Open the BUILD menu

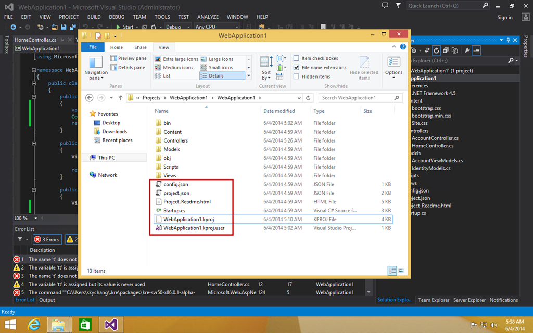(x=94, y=17)
